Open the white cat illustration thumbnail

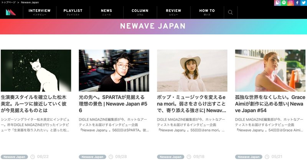(36, 70)
